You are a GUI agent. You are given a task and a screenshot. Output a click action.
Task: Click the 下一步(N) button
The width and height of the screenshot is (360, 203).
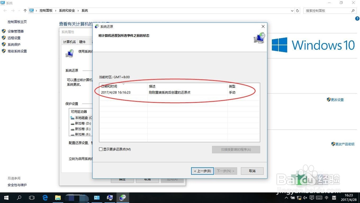tap(226, 171)
